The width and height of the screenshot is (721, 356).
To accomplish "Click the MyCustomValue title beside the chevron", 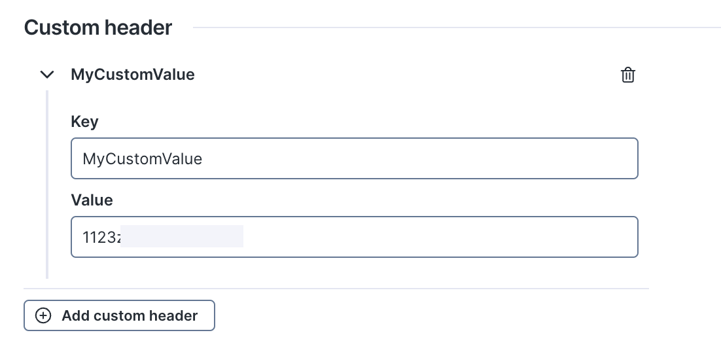I will click(132, 75).
